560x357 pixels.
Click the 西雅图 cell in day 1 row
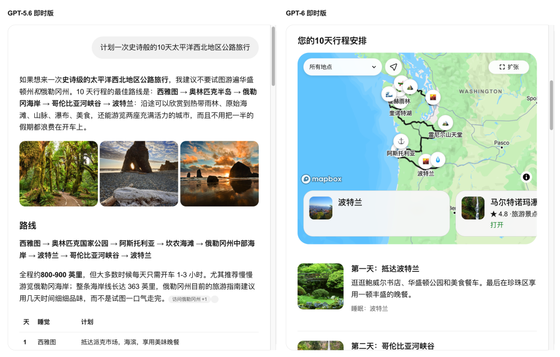[47, 342]
